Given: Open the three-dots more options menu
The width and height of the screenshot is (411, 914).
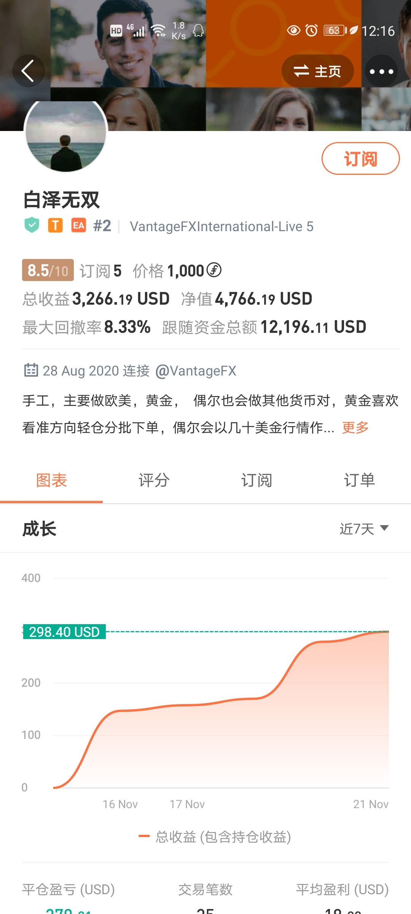Looking at the screenshot, I should 381,71.
